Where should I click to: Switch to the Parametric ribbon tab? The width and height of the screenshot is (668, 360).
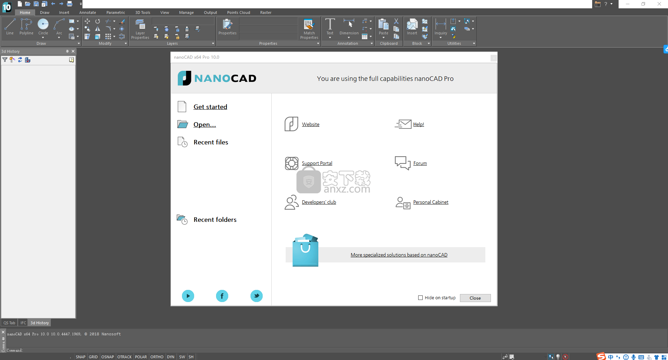tap(116, 12)
